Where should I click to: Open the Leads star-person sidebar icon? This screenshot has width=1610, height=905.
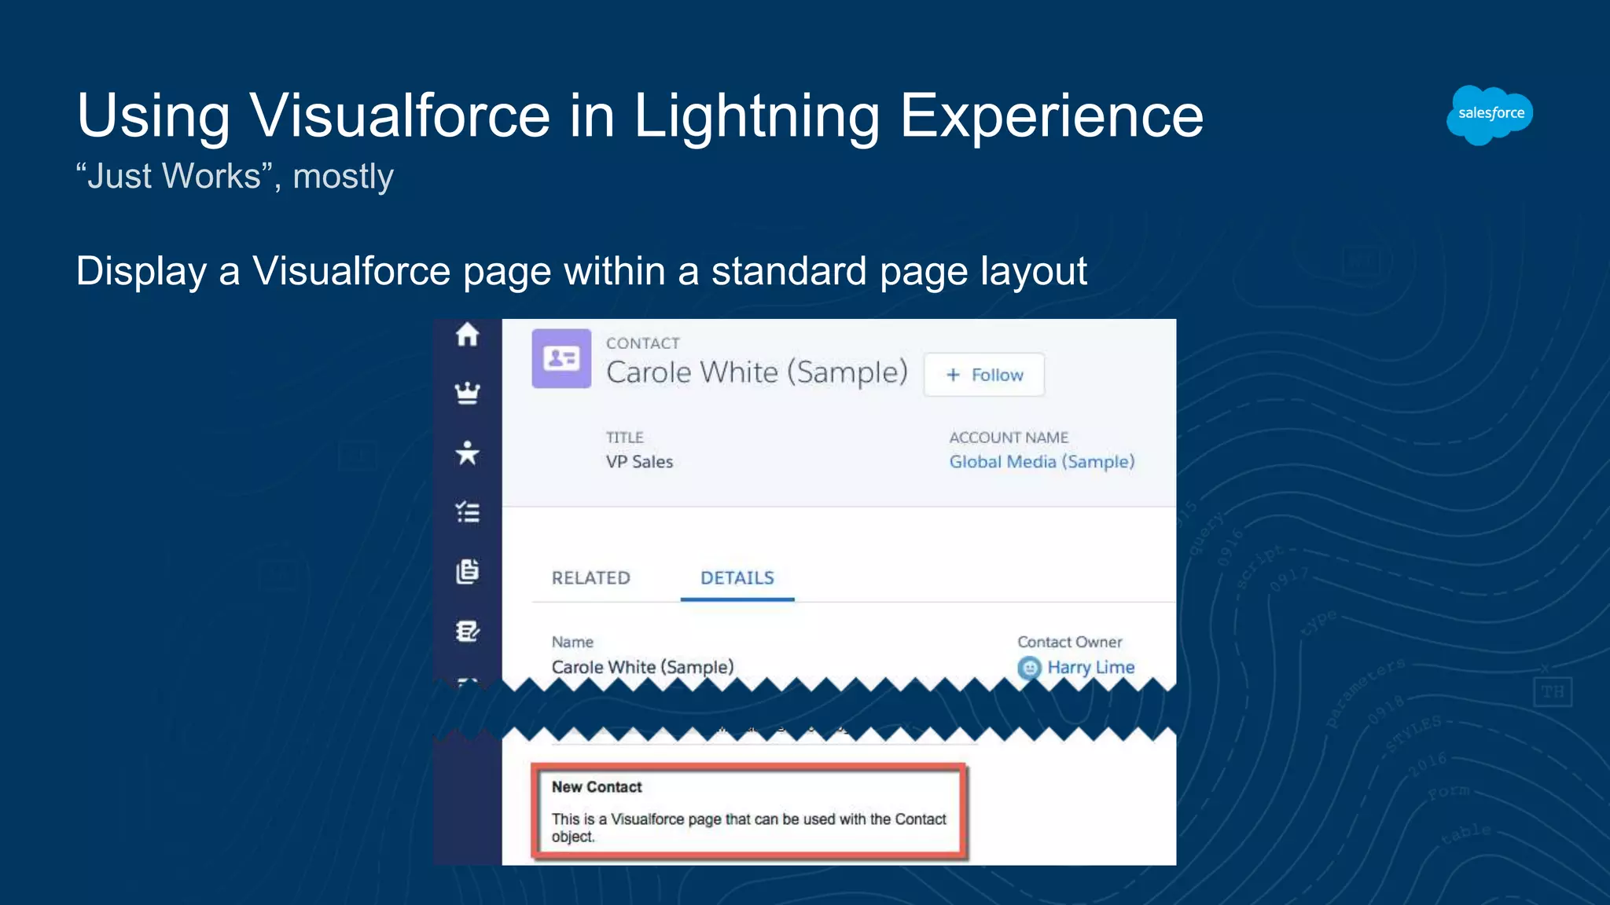(467, 452)
